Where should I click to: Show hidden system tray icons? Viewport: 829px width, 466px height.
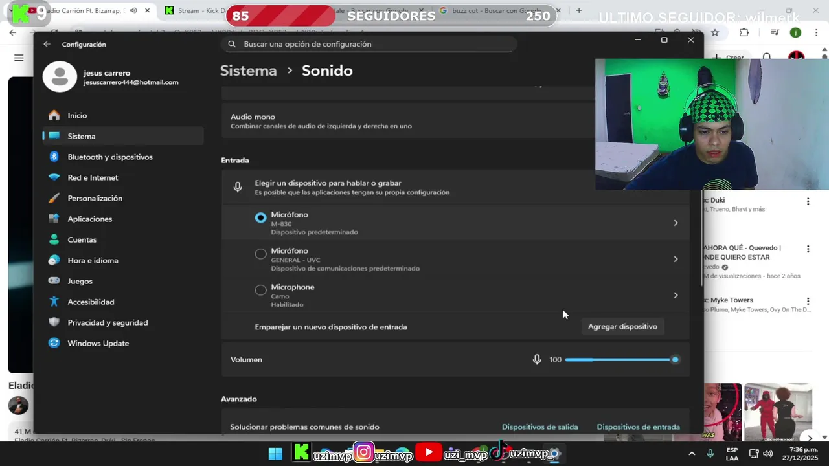pos(692,454)
